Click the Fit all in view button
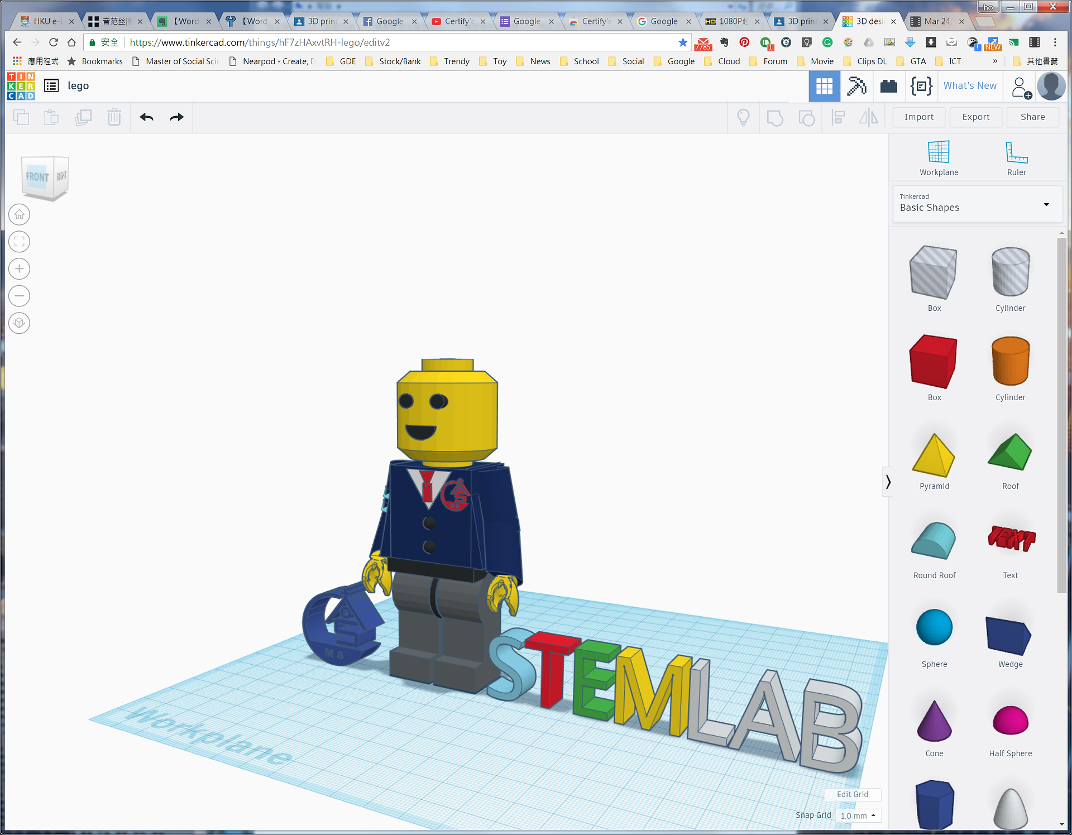Viewport: 1072px width, 835px height. [x=20, y=242]
